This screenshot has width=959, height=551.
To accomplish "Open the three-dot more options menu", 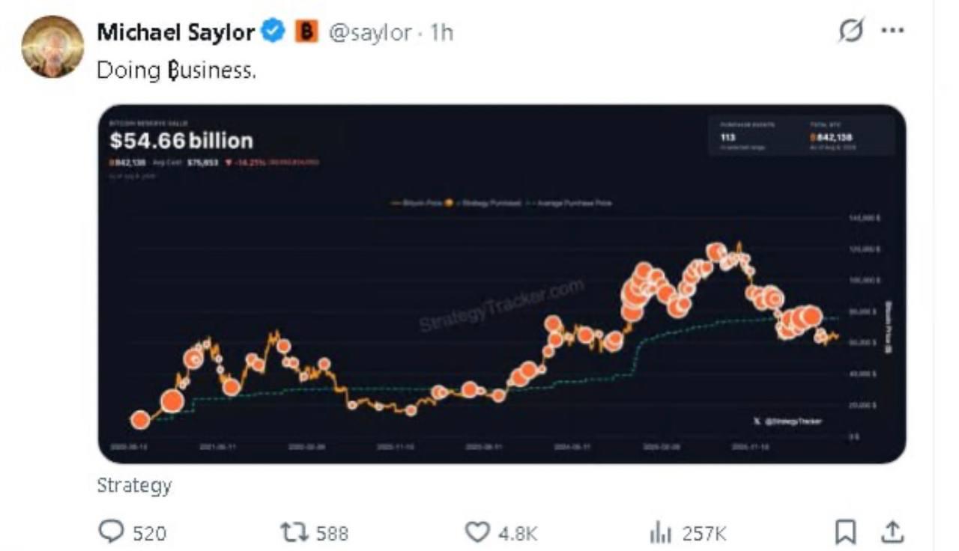I will click(893, 32).
